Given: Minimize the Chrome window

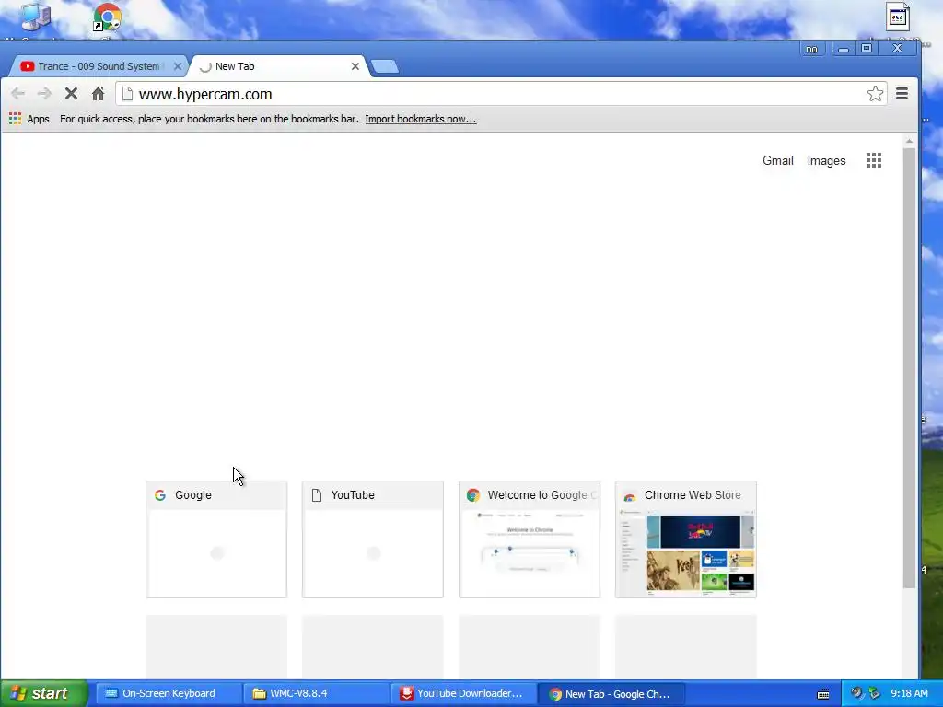Looking at the screenshot, I should (x=844, y=49).
